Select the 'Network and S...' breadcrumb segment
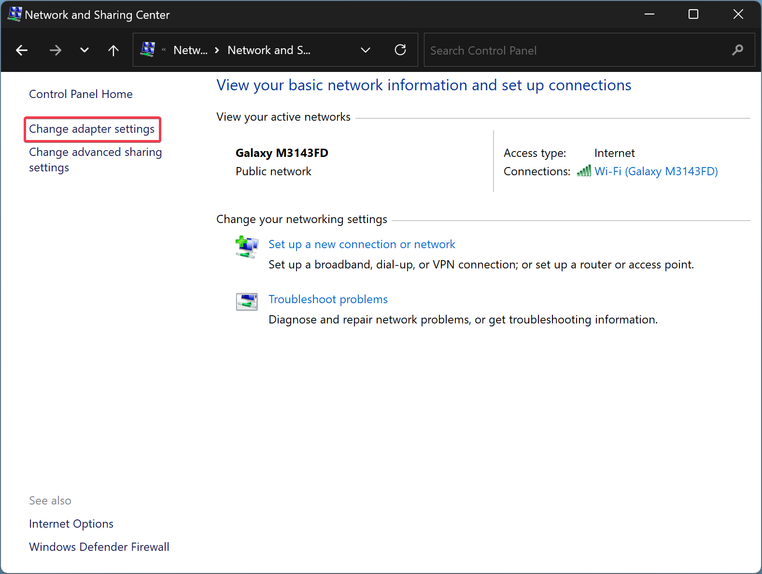The width and height of the screenshot is (762, 574). 269,50
